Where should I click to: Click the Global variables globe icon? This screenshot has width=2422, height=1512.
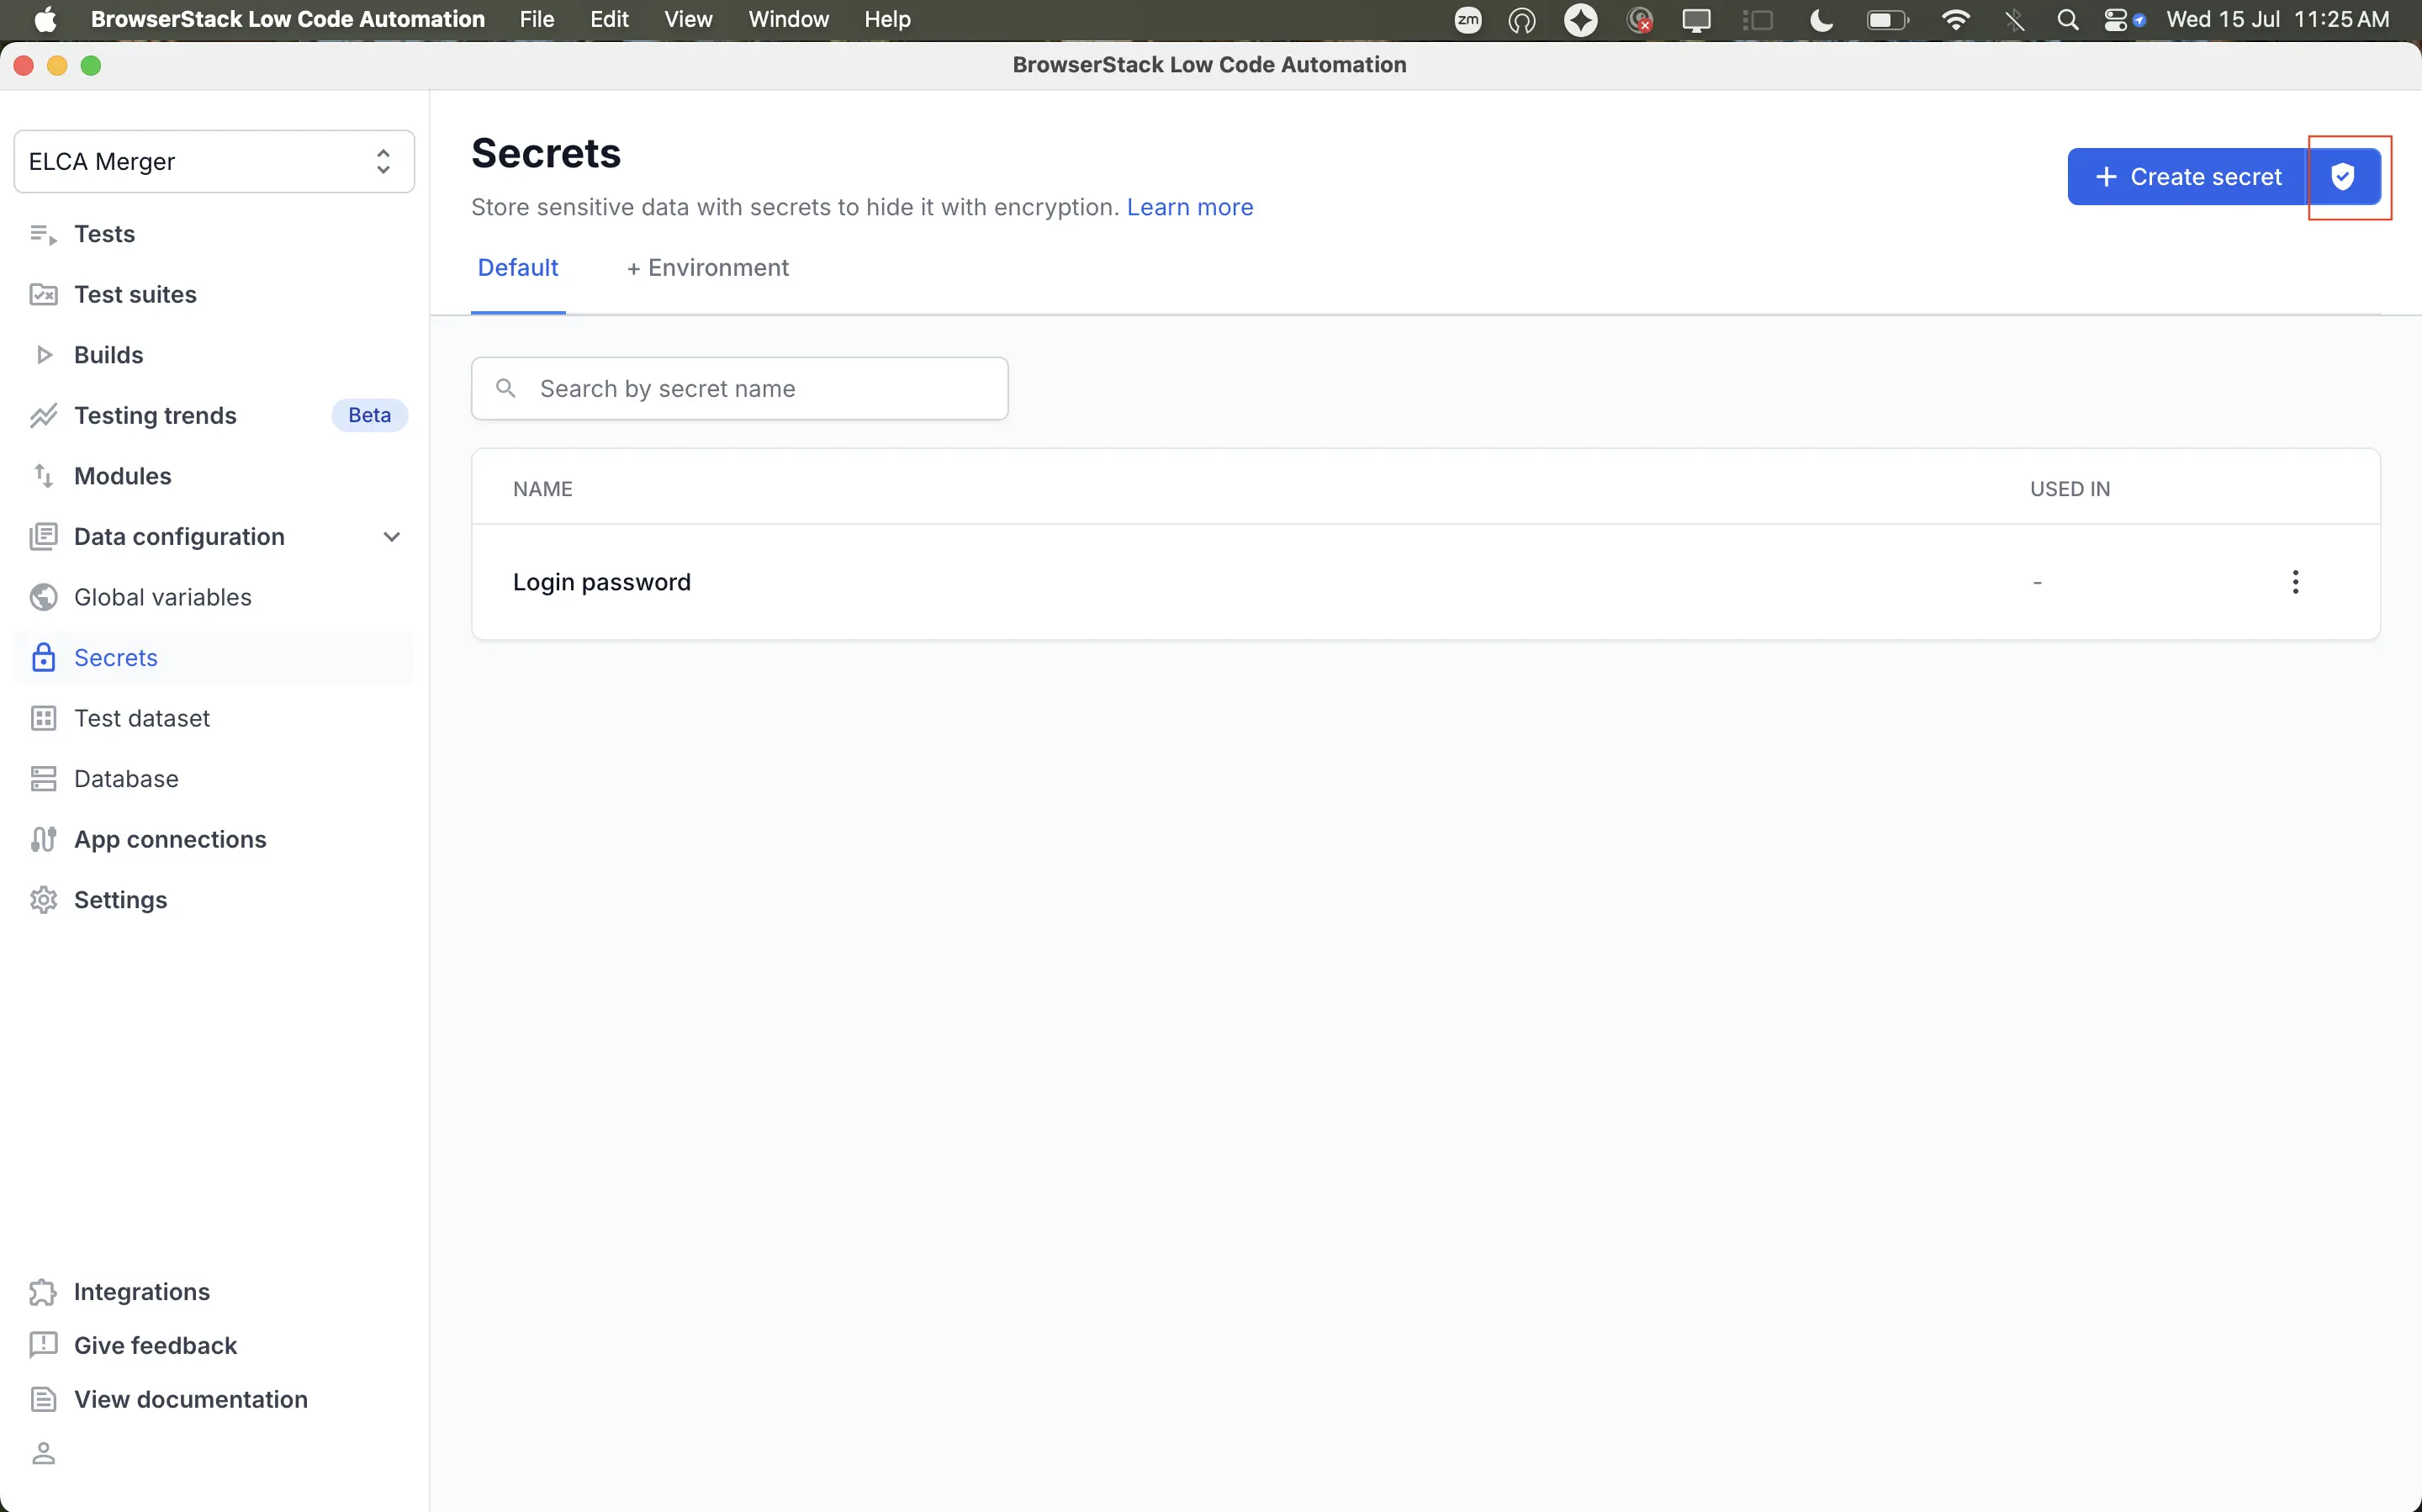click(43, 597)
